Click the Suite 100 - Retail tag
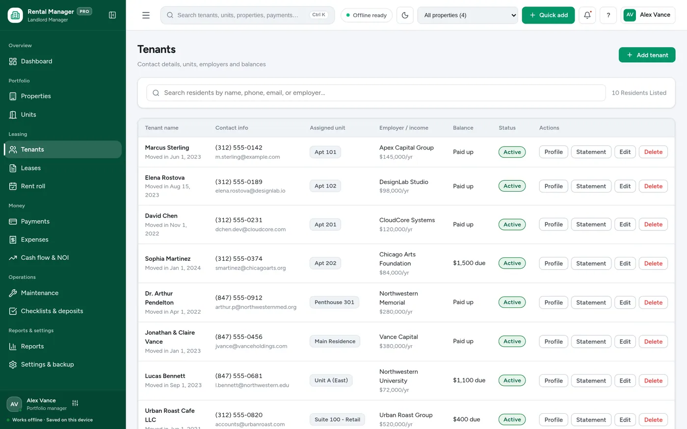687x429 pixels. (337, 420)
